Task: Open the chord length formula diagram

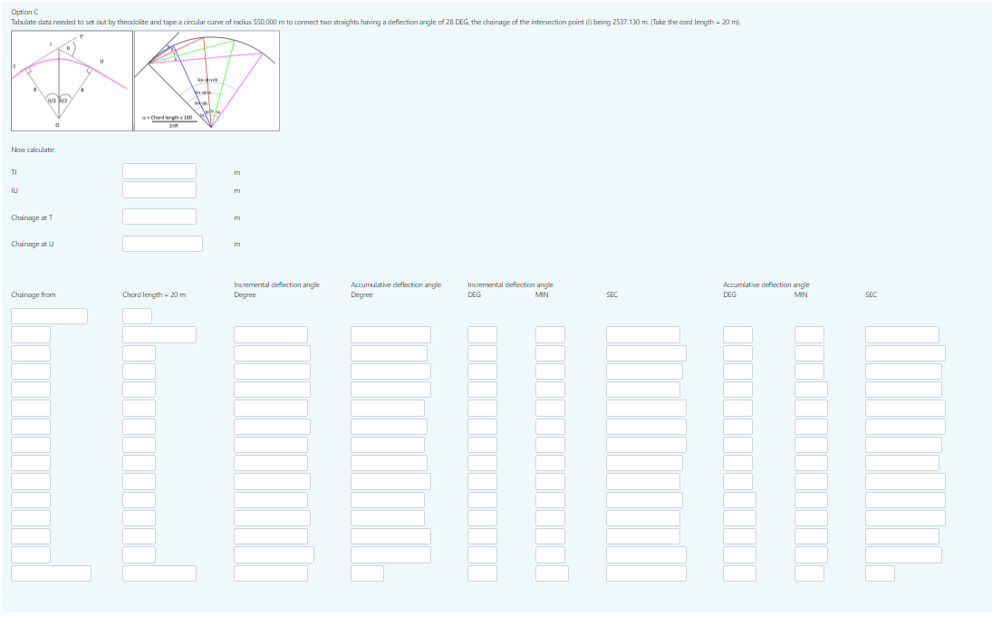Action: 207,80
